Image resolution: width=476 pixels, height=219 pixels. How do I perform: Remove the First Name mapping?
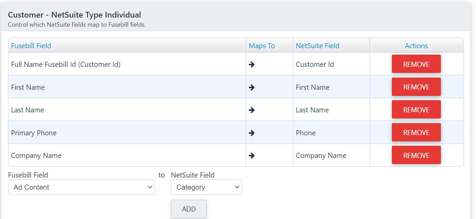(x=416, y=87)
